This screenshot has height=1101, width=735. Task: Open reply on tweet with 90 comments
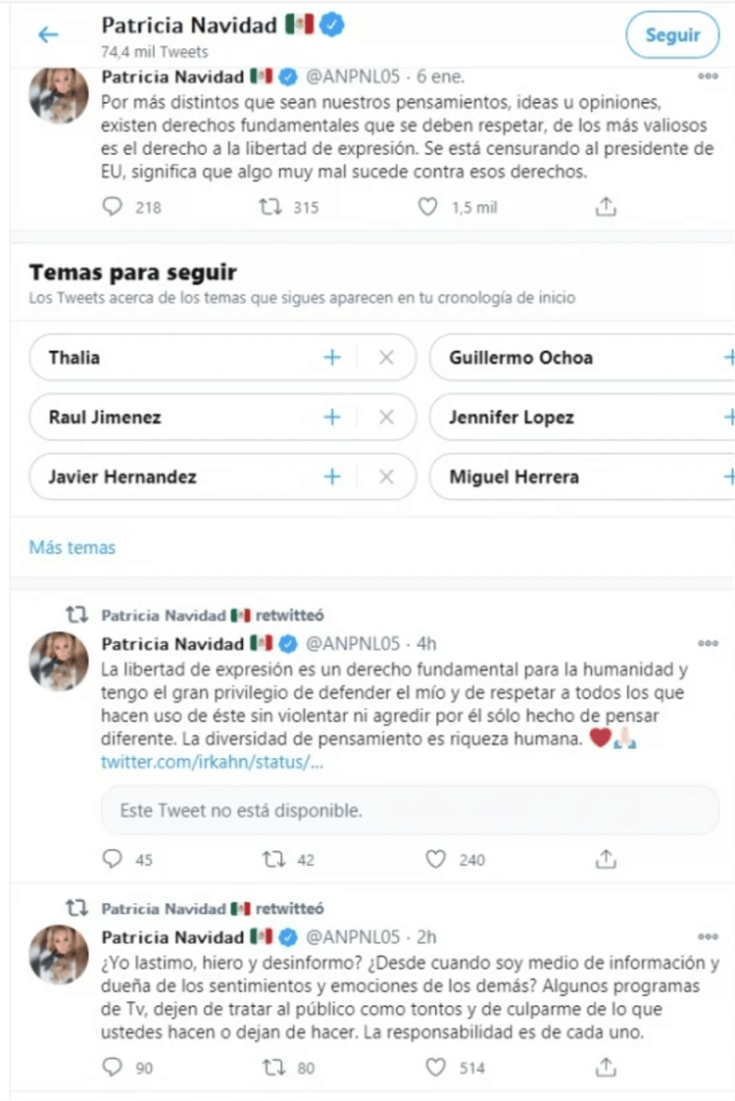113,1068
